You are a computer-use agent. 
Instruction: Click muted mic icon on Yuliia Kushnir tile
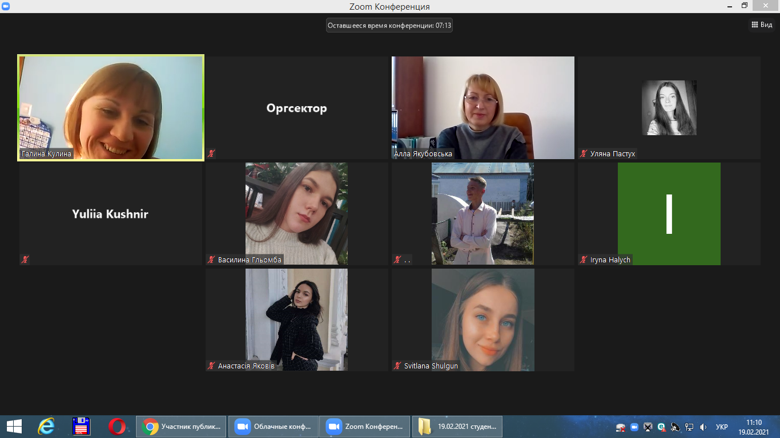(x=25, y=259)
